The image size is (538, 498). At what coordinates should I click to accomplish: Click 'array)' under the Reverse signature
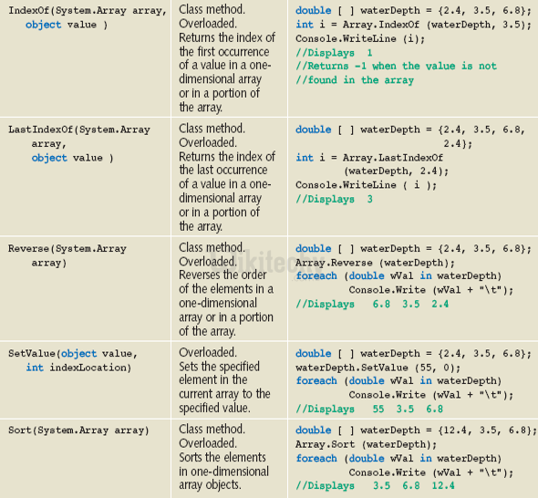pyautogui.click(x=49, y=263)
